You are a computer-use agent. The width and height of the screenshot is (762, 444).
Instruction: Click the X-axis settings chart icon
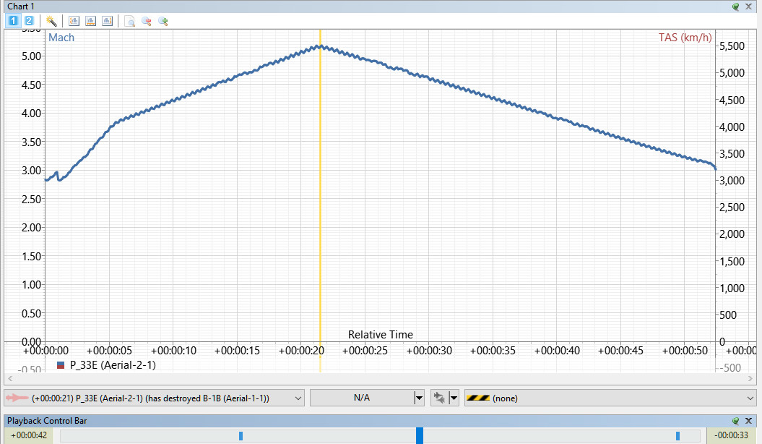click(x=90, y=21)
